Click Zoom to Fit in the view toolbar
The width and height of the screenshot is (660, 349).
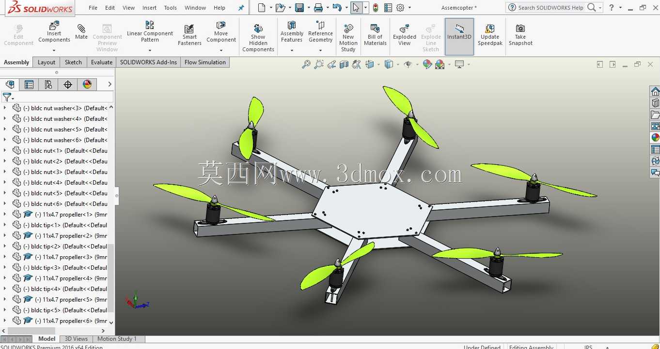pyautogui.click(x=306, y=64)
